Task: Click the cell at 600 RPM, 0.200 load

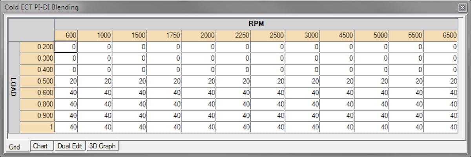Action: tap(66, 47)
